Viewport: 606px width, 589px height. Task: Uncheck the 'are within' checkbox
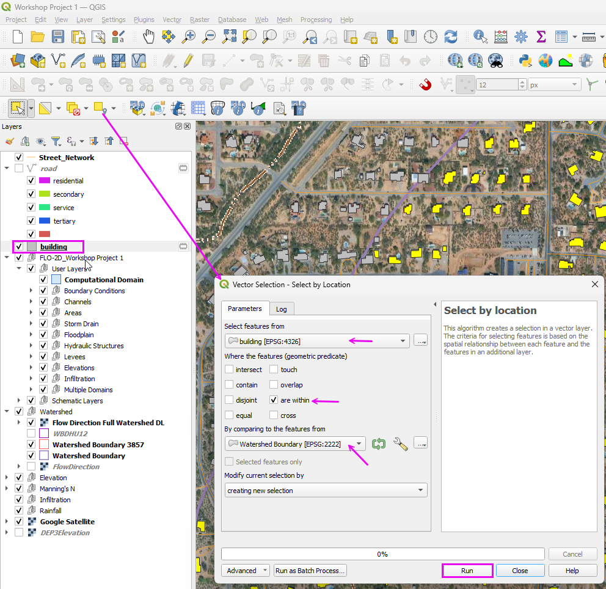pos(274,400)
